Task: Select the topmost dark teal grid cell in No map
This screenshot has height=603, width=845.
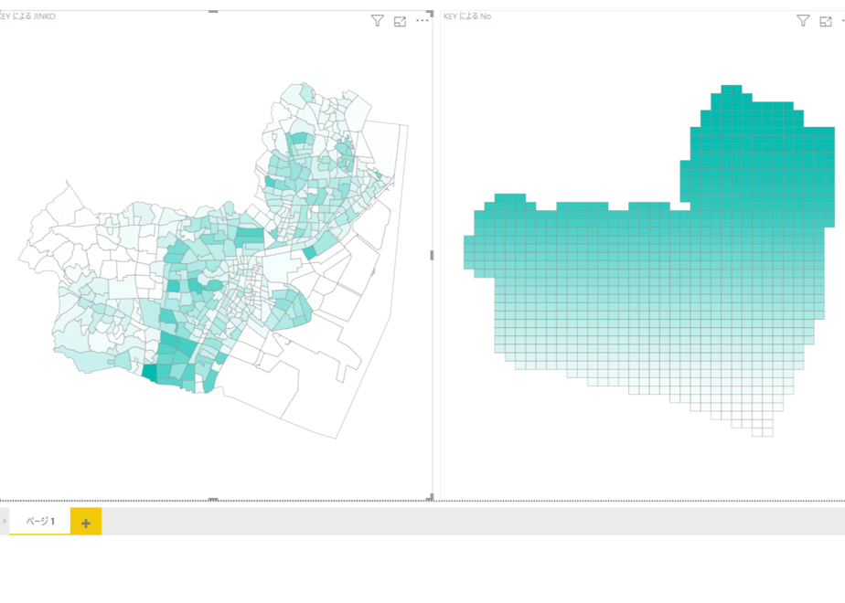Action: pos(732,90)
